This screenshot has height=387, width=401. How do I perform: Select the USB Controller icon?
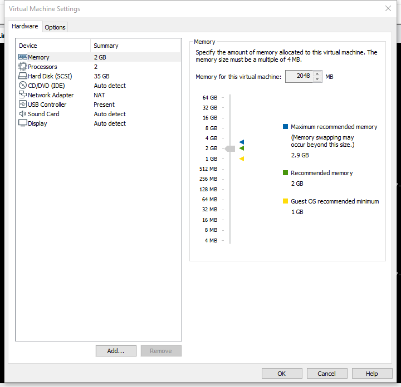tap(23, 105)
